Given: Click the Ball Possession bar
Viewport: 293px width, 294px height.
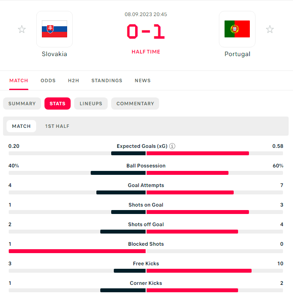Looking at the screenshot, I should coord(146,173).
